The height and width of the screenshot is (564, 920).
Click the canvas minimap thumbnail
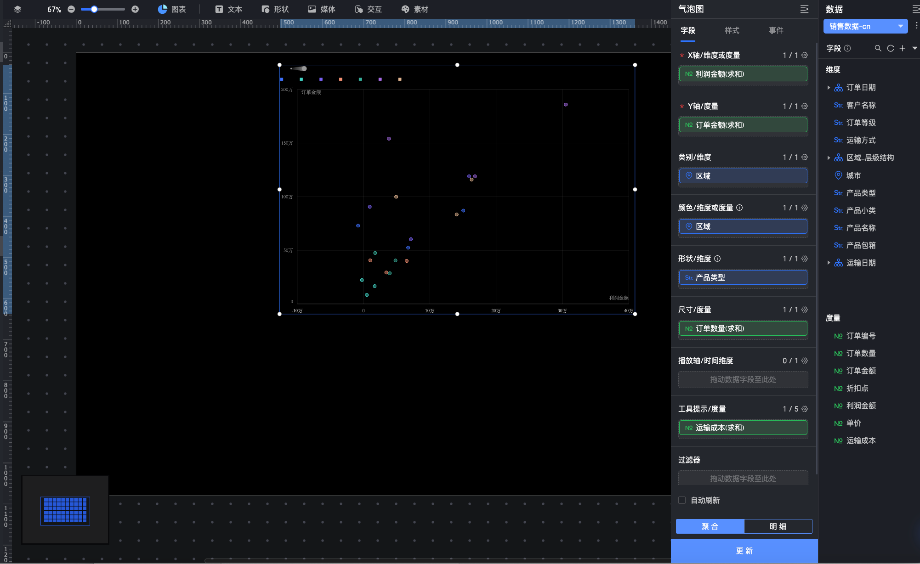[65, 510]
